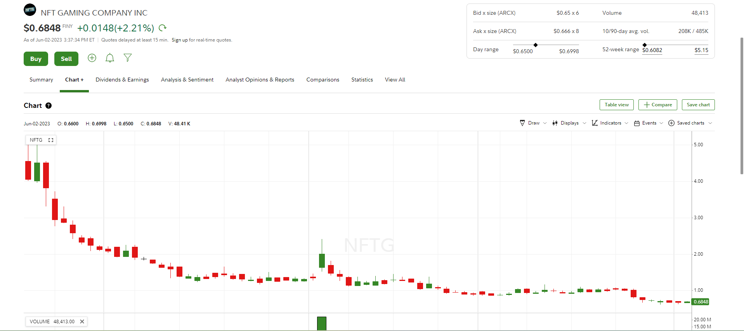The image size is (744, 331).
Task: Set a price alert with the bell icon
Action: click(x=110, y=58)
